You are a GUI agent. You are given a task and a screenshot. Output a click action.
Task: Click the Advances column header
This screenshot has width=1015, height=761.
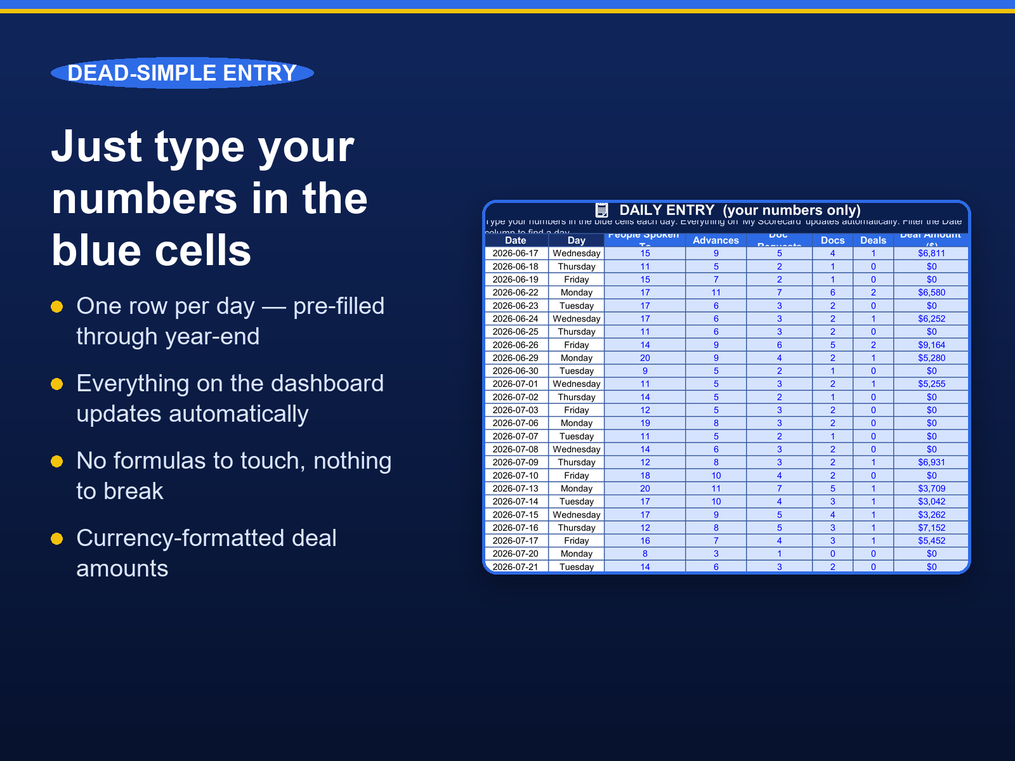point(716,240)
